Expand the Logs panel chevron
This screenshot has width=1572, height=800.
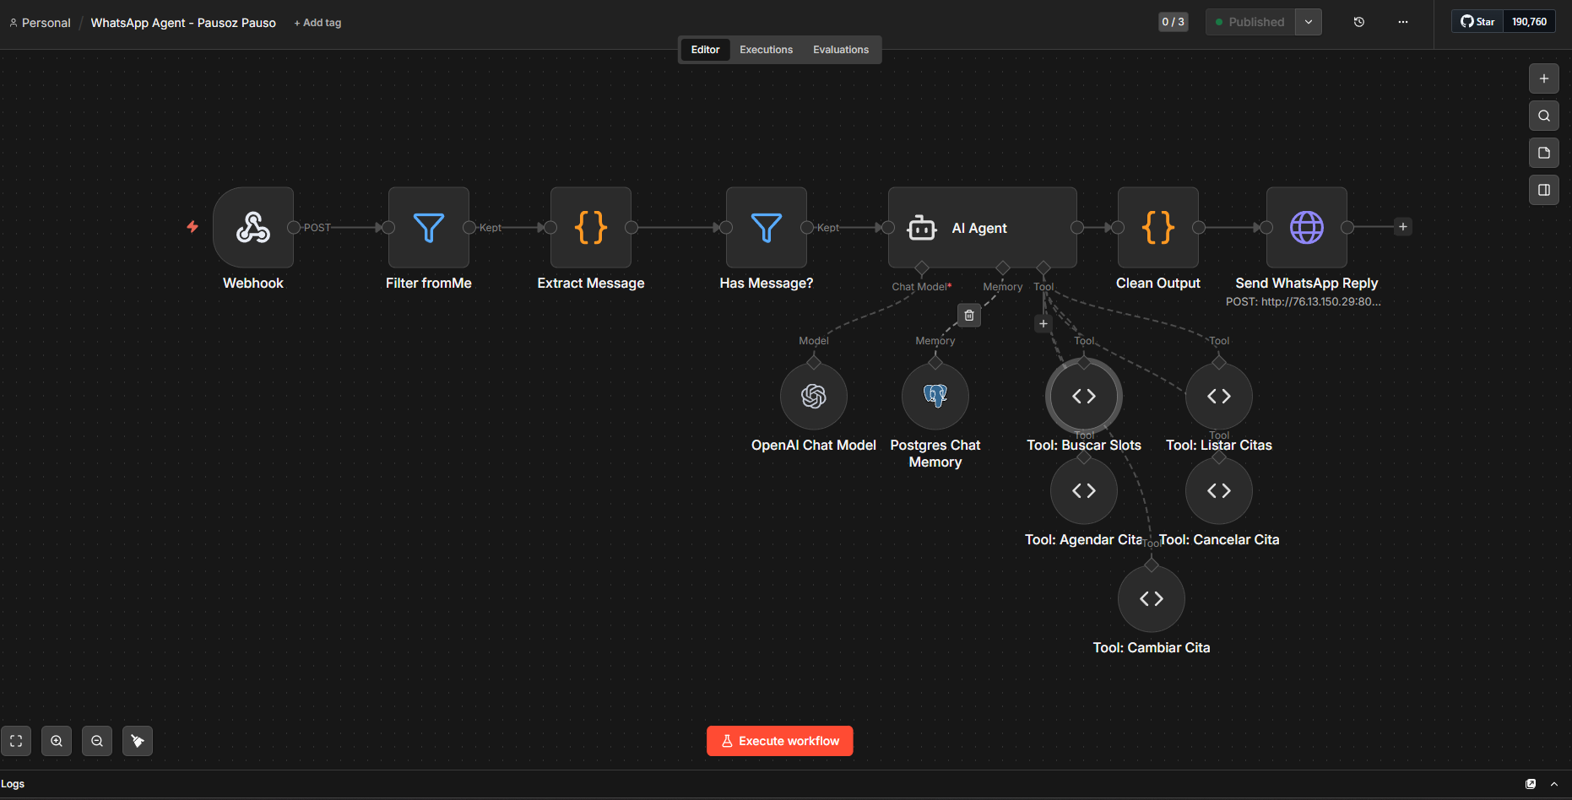1554,784
